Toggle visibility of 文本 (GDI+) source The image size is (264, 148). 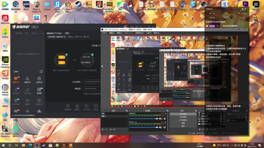(221, 113)
